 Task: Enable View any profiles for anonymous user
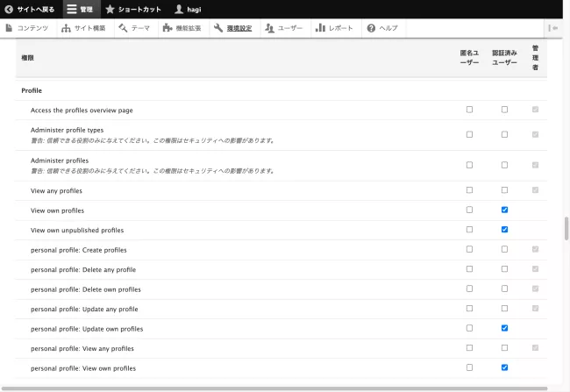coord(469,190)
